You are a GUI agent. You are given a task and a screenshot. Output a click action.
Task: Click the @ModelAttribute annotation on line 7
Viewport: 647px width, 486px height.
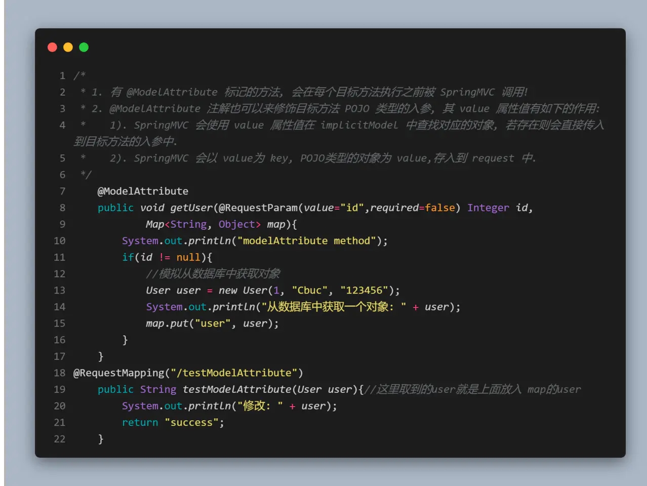coord(143,191)
